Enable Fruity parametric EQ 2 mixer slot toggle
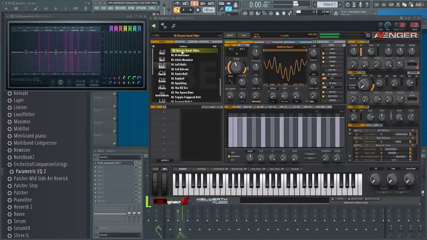427x240 pixels. click(140, 163)
